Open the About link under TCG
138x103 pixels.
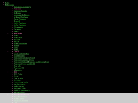pyautogui.click(x=16, y=76)
